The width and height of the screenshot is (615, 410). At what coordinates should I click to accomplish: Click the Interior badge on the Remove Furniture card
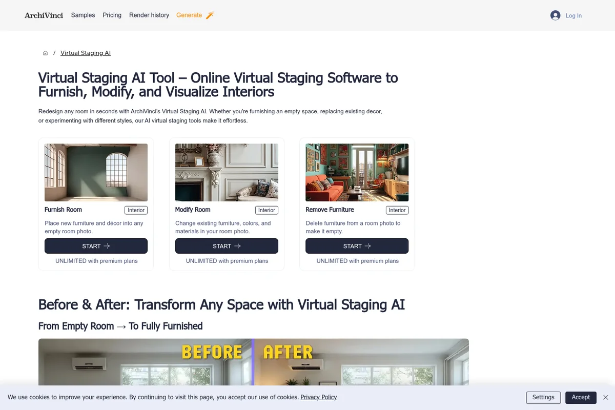pos(397,210)
